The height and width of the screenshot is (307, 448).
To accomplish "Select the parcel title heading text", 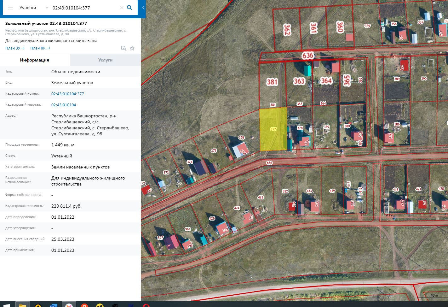I will click(46, 23).
